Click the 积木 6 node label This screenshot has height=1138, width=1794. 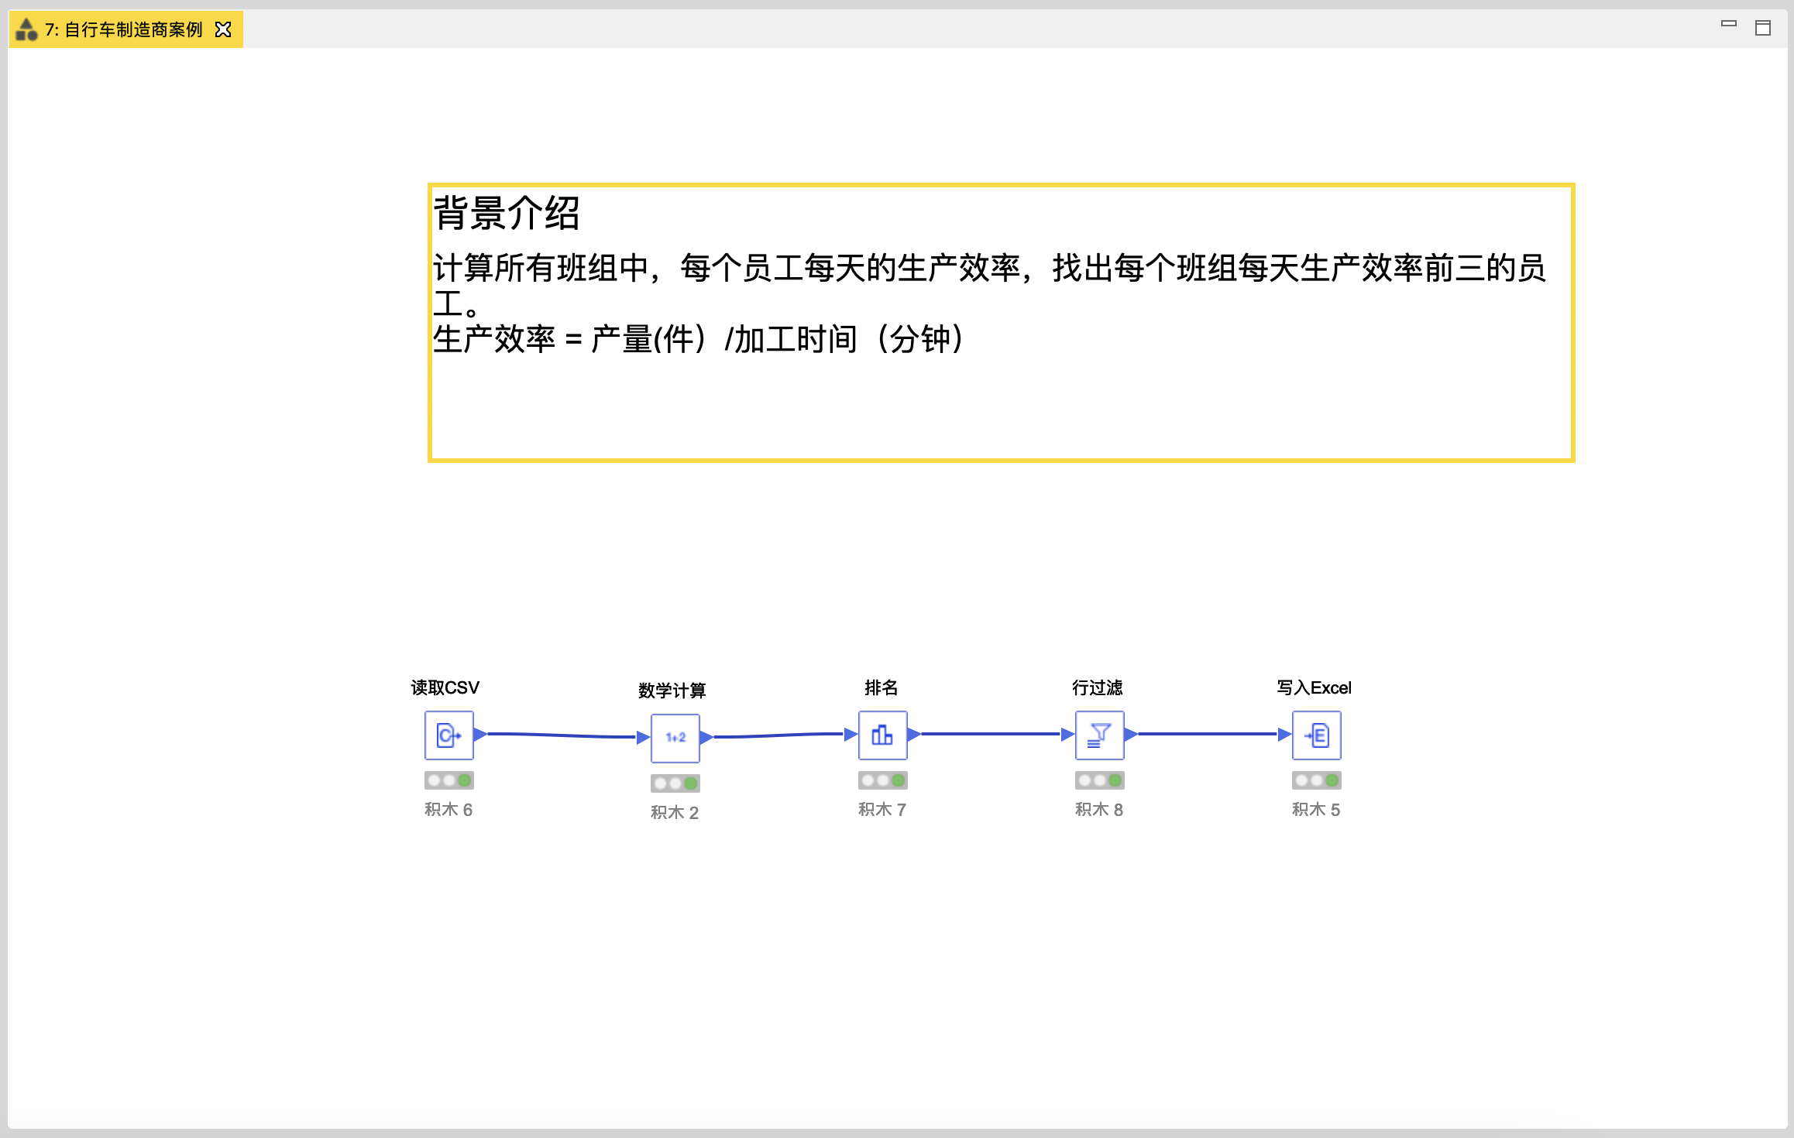click(x=448, y=810)
